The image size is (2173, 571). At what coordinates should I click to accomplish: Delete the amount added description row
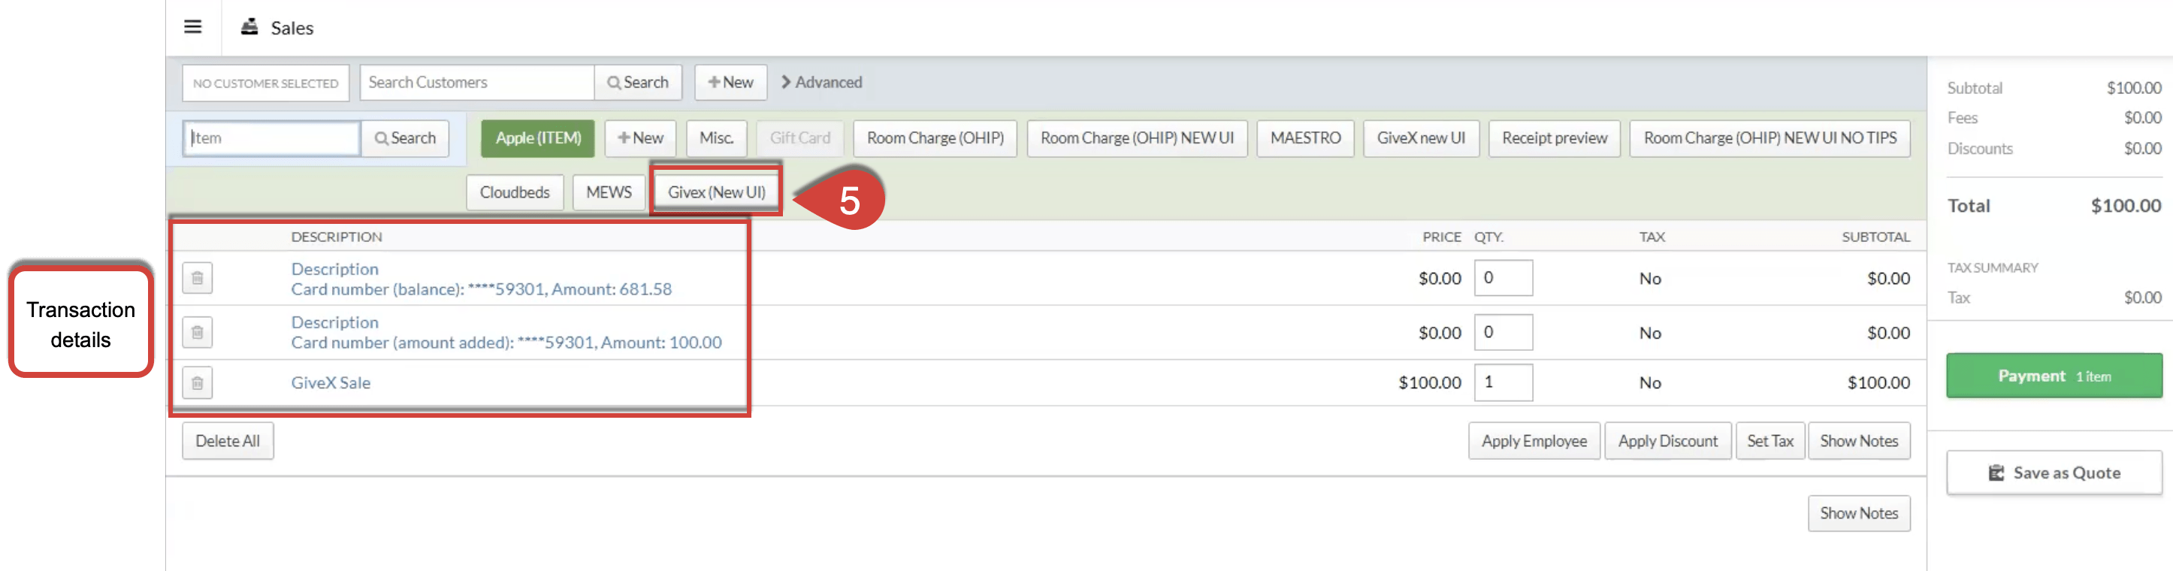198,332
